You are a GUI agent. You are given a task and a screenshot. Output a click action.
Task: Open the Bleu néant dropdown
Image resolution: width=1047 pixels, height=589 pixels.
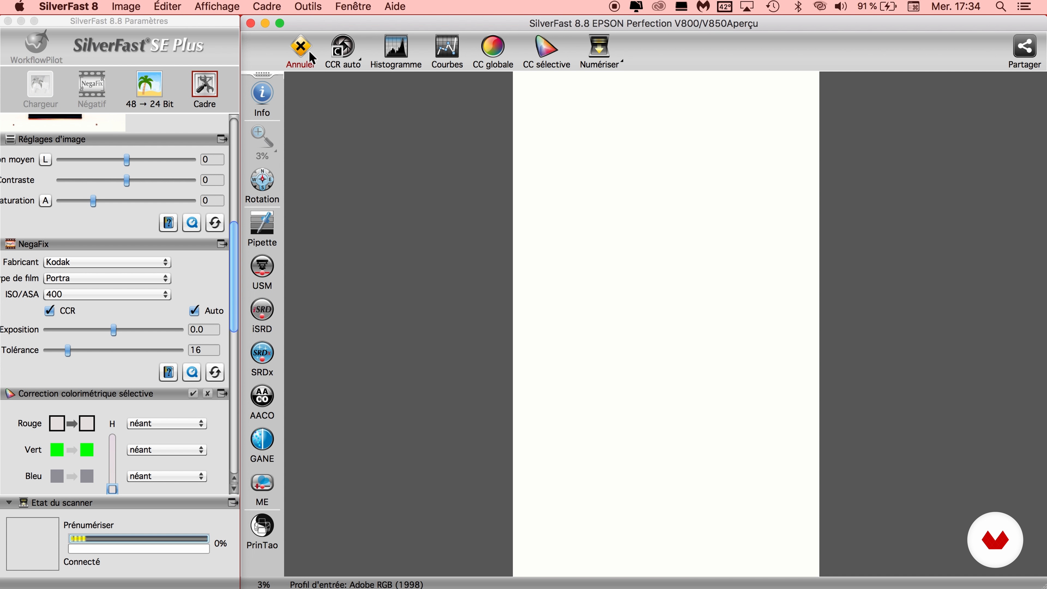[x=167, y=476]
